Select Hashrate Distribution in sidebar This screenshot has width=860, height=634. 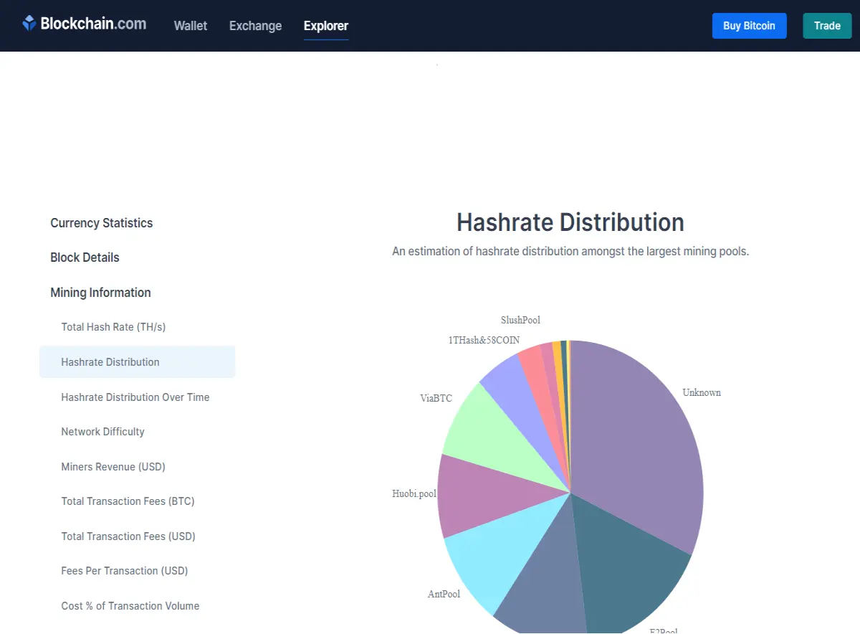coord(138,362)
